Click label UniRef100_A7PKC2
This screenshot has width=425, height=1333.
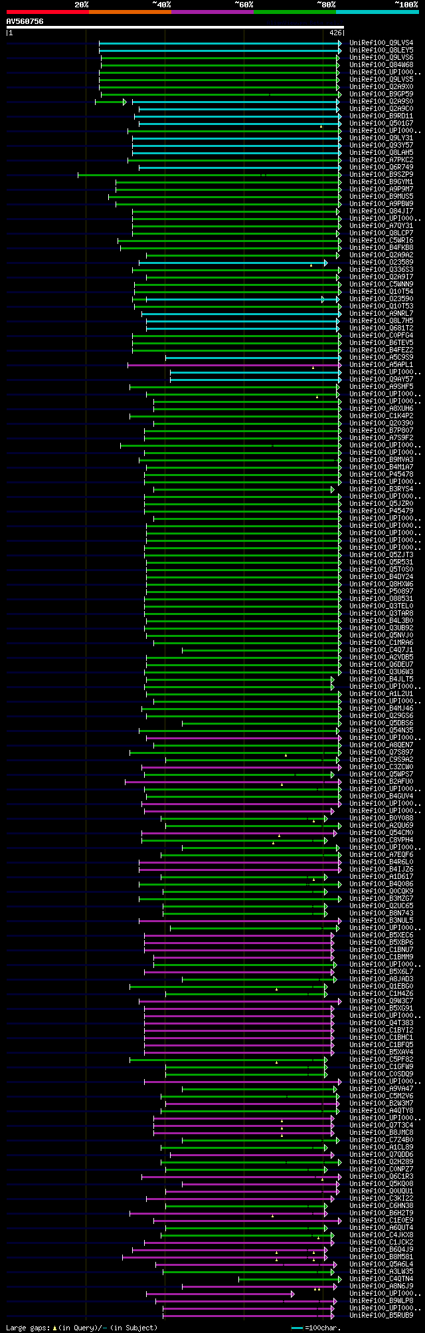[x=381, y=160]
